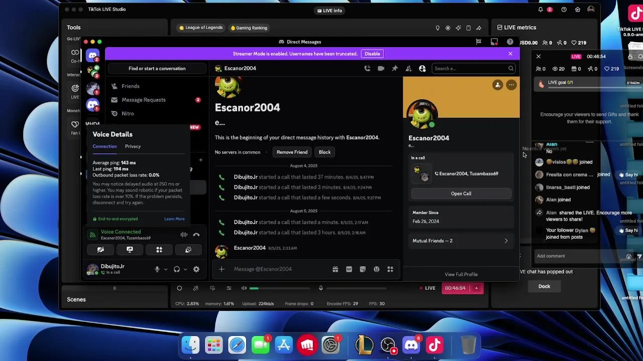This screenshot has width=643, height=361.
Task: Open GIF picker in message box
Action: point(349,269)
